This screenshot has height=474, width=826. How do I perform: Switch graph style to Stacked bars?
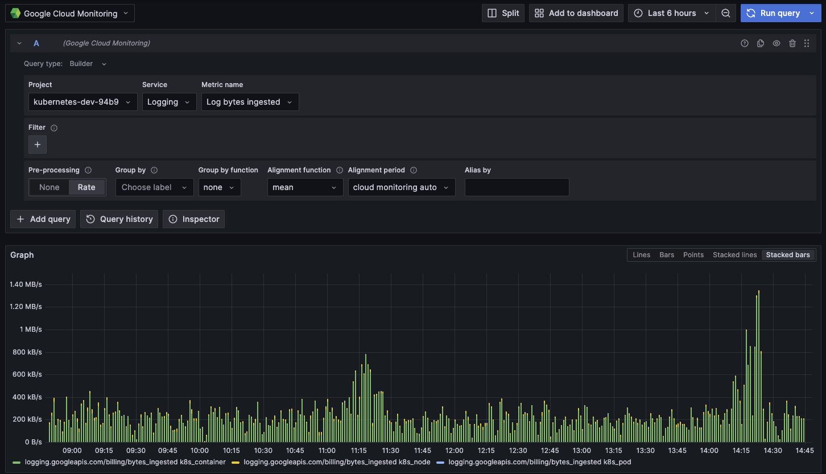(x=788, y=255)
